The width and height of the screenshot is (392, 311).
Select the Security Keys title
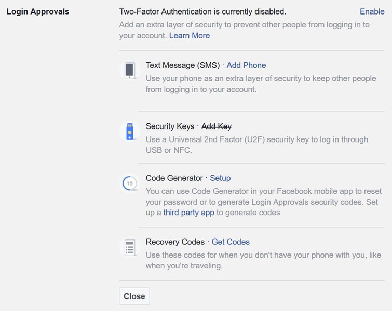point(170,126)
